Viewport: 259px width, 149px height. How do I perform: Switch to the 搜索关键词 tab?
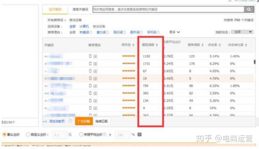point(80,9)
